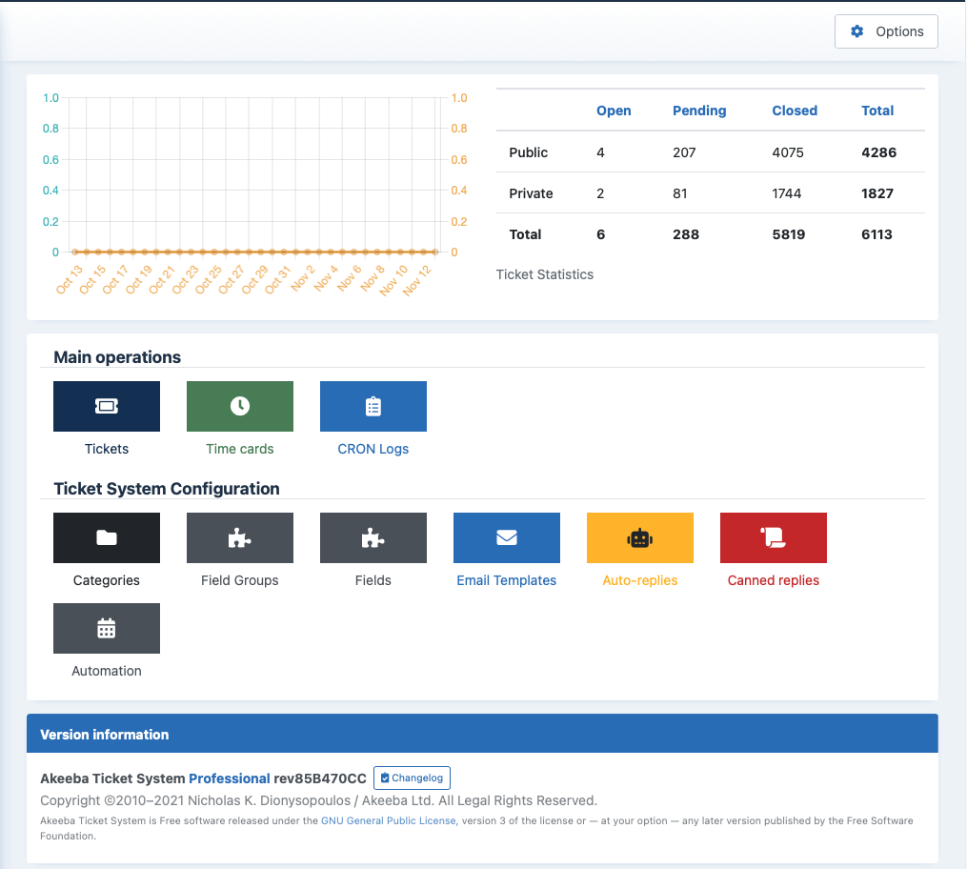Click the Version information header bar
This screenshot has width=967, height=869.
tap(482, 735)
